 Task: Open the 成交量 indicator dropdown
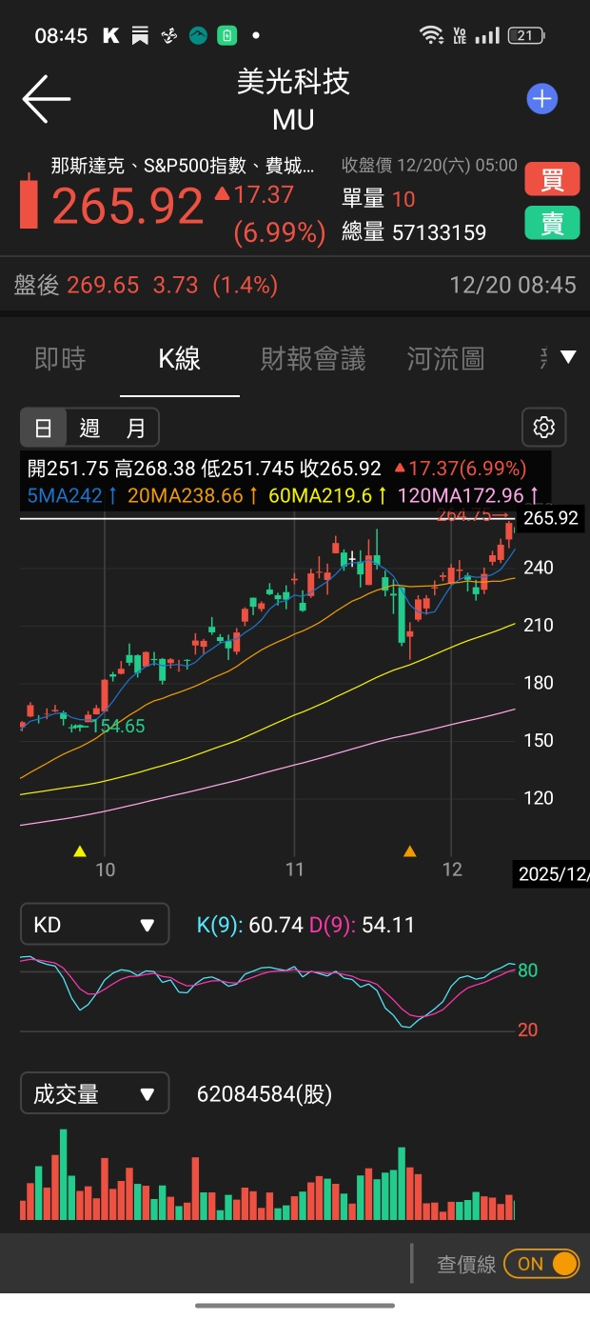click(94, 1094)
